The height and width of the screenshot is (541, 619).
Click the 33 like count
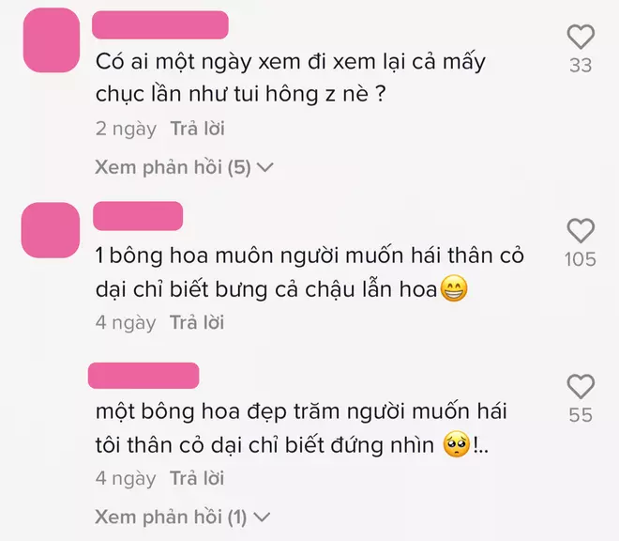pyautogui.click(x=581, y=65)
